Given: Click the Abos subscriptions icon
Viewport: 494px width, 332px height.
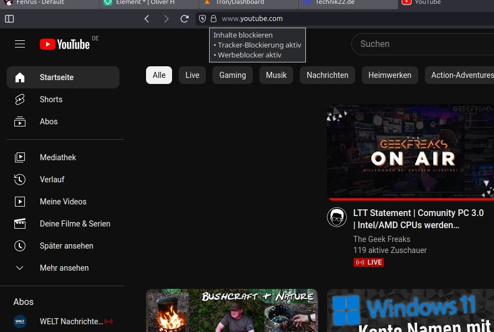Looking at the screenshot, I should [x=20, y=122].
